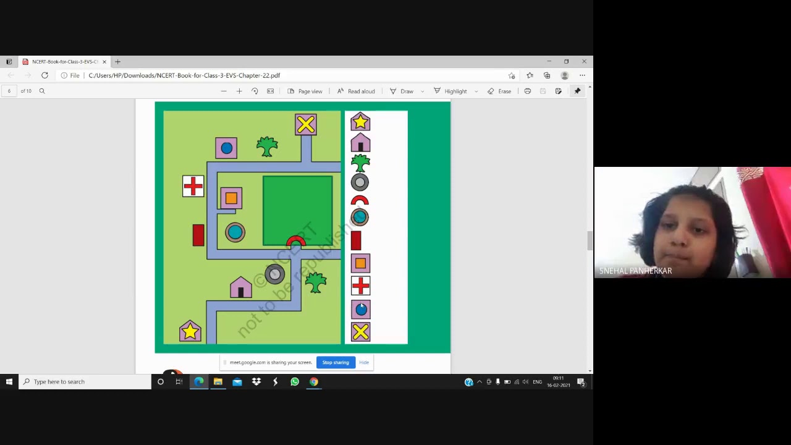Open Google Chrome from taskbar
This screenshot has width=791, height=445.
coord(314,382)
